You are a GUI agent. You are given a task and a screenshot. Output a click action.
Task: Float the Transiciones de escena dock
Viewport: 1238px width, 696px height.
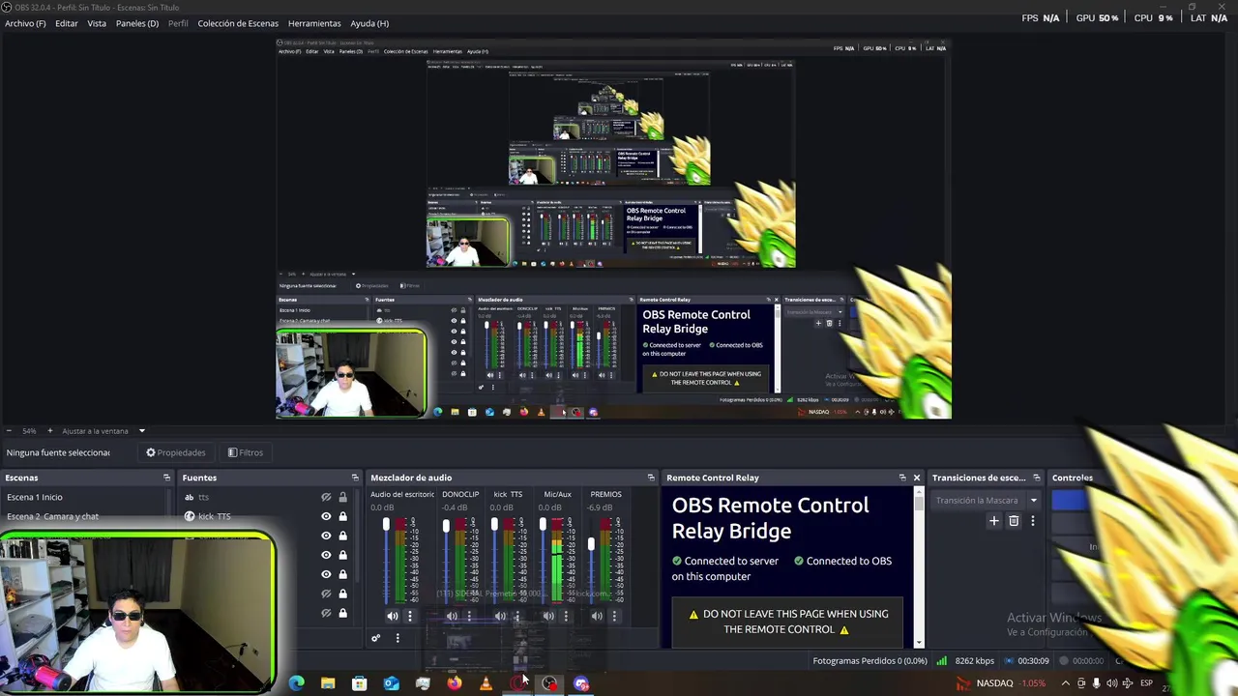(x=1036, y=478)
